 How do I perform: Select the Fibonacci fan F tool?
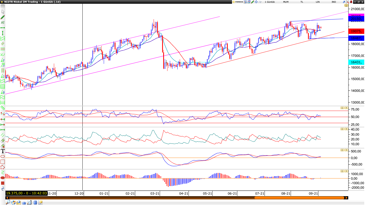click(3, 60)
